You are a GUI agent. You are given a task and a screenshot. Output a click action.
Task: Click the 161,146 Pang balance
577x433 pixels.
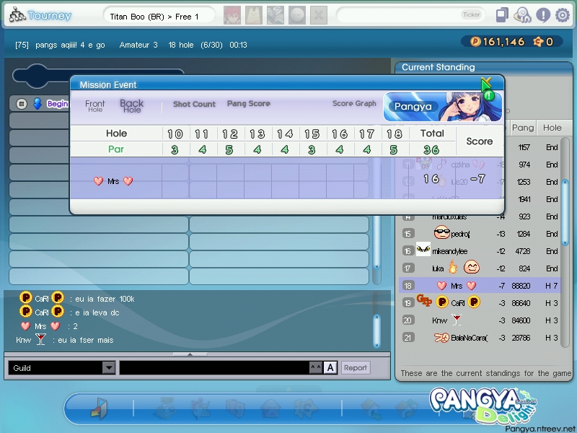pos(503,42)
